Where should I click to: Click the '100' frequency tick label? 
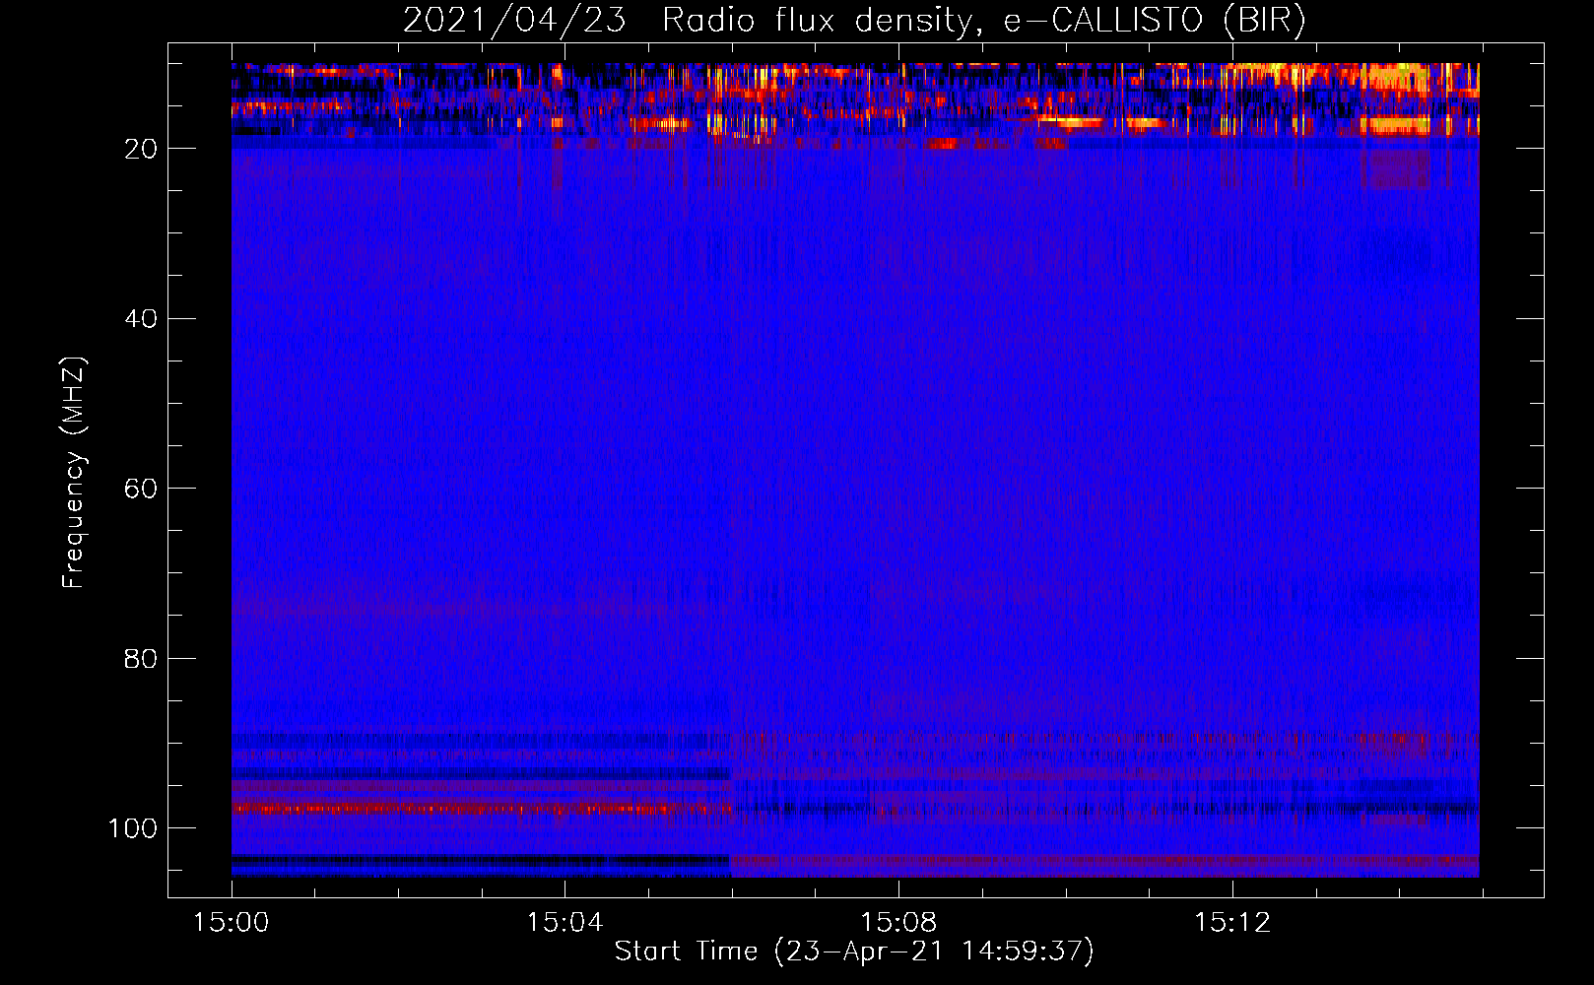click(x=133, y=828)
